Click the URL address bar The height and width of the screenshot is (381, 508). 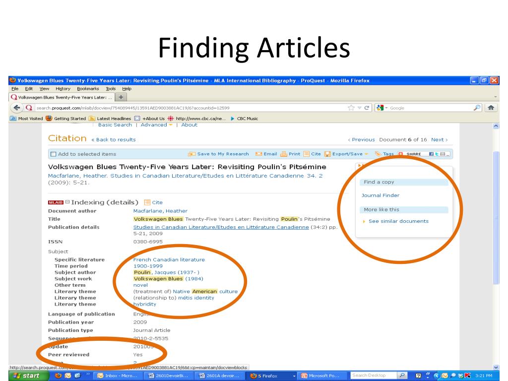[191, 108]
